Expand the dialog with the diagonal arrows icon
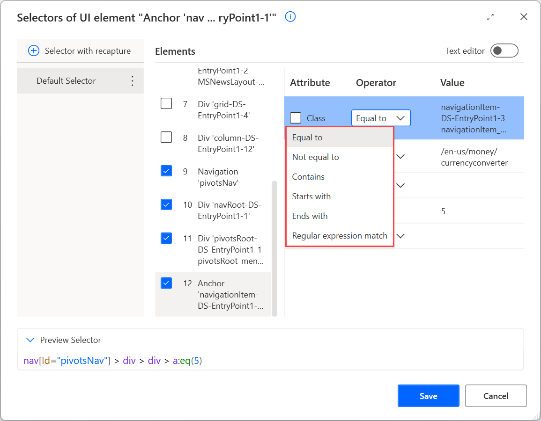This screenshot has width=541, height=421. point(490,17)
